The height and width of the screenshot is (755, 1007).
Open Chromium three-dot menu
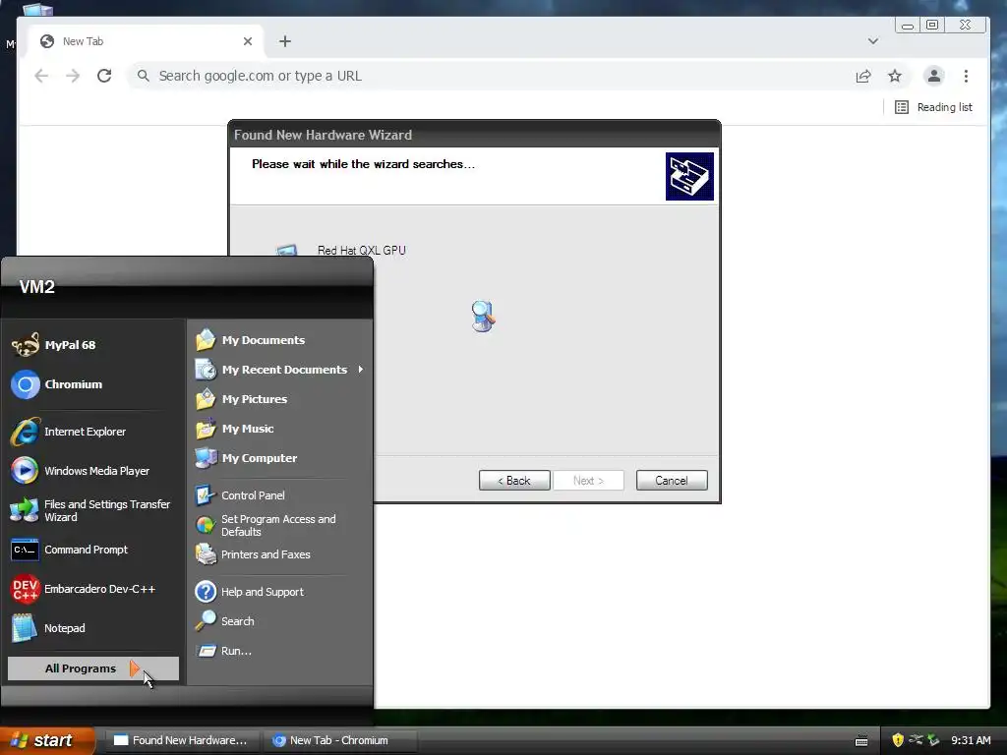coord(966,76)
